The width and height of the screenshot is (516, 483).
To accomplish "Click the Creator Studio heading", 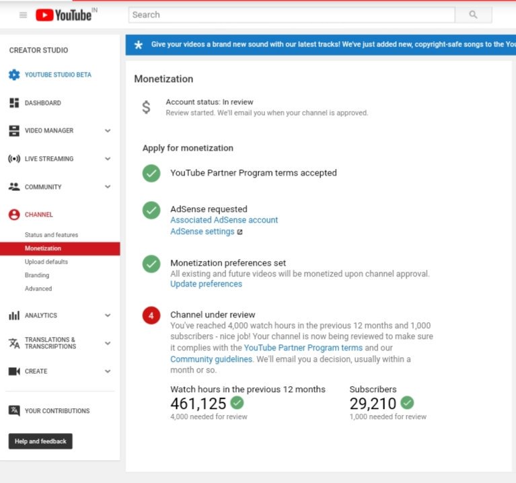I will 38,50.
